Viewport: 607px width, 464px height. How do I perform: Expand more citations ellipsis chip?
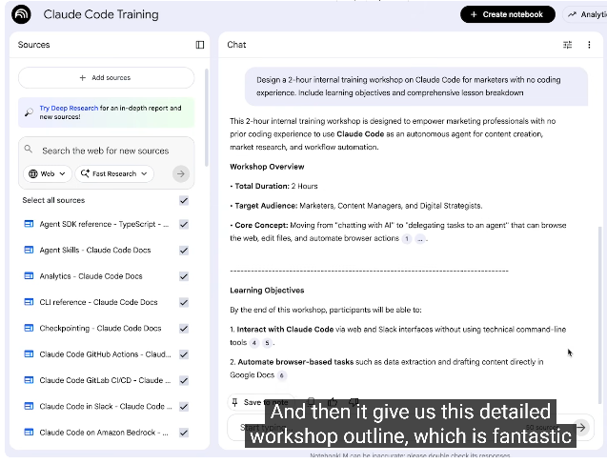click(x=419, y=239)
